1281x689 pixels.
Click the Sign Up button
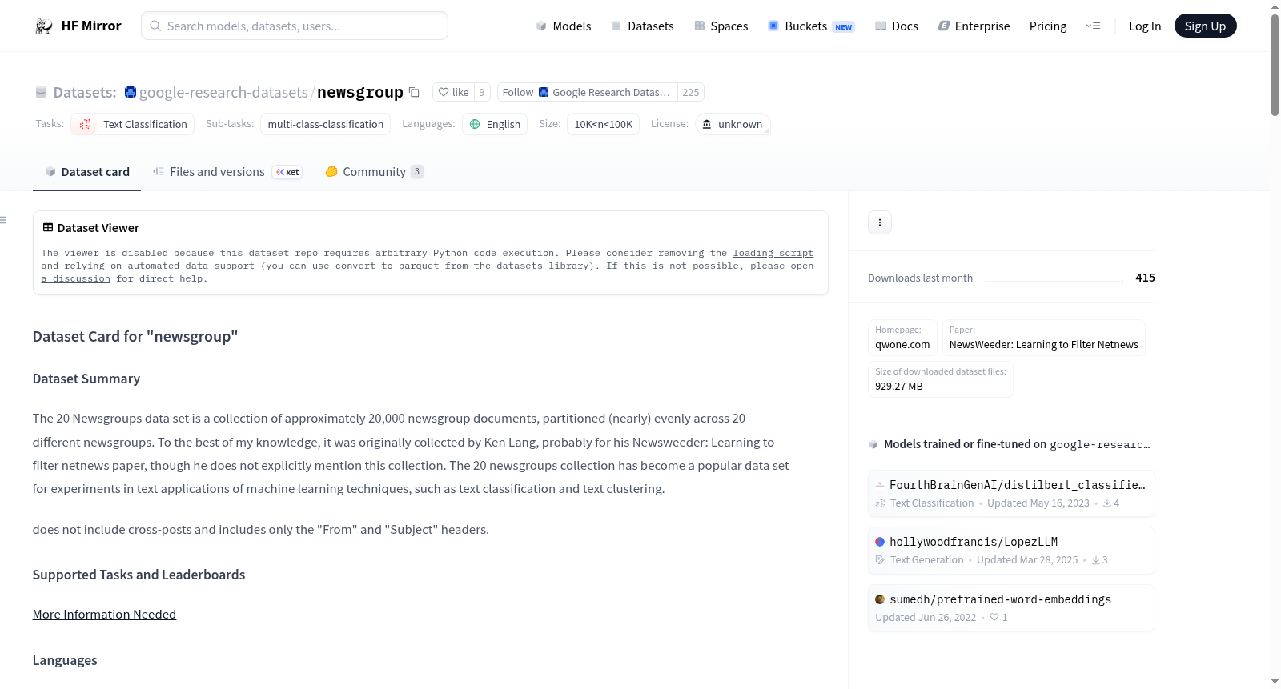click(1205, 26)
